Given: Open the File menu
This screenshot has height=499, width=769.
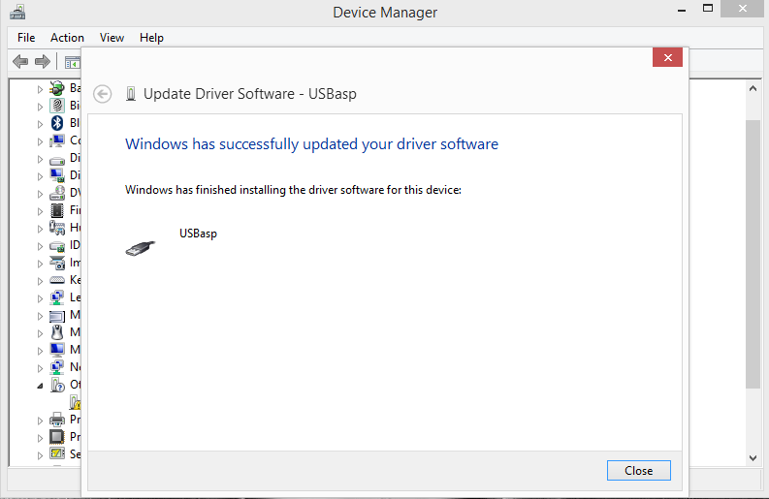Looking at the screenshot, I should [x=26, y=38].
